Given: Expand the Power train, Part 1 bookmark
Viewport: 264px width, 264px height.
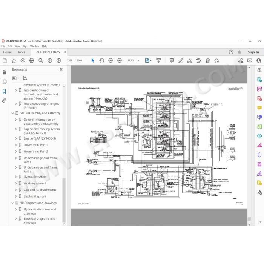Looking at the screenshot, I should pos(16,145).
